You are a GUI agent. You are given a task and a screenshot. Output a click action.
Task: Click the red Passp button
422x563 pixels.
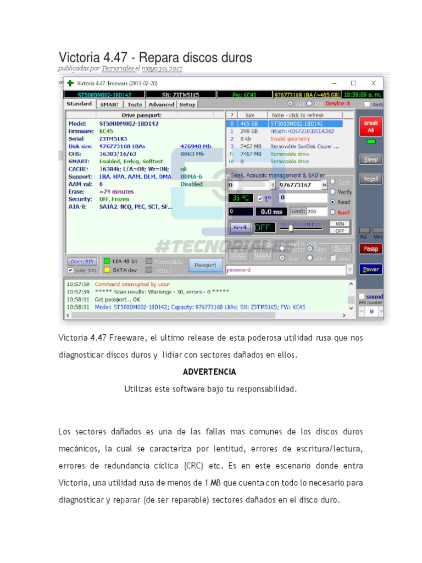[x=371, y=249]
